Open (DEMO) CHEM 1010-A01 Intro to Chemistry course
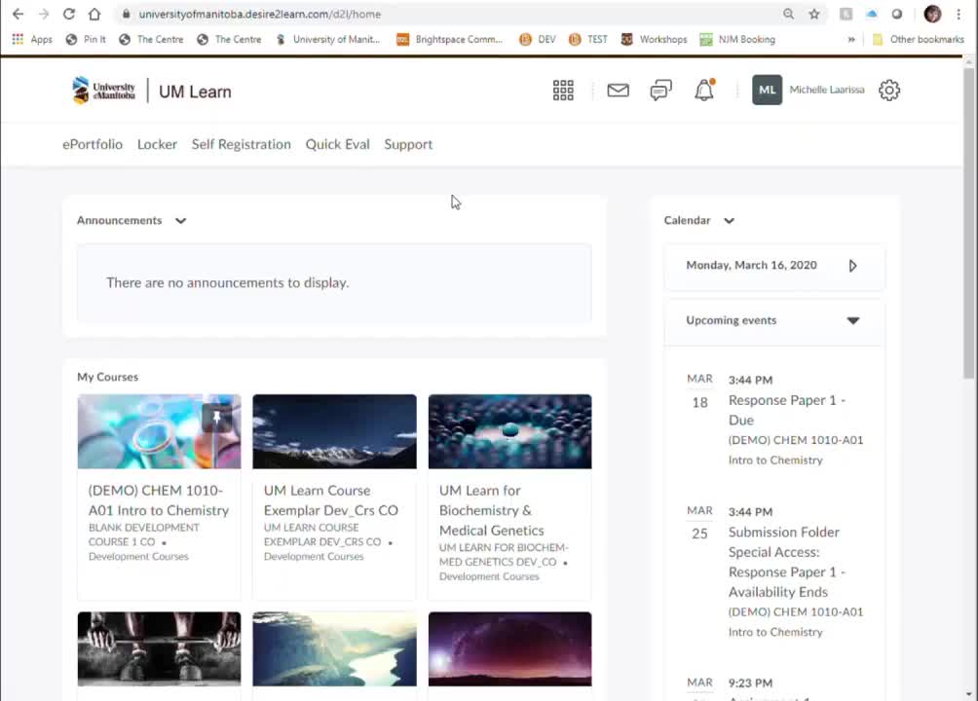The width and height of the screenshot is (978, 701). [x=159, y=500]
